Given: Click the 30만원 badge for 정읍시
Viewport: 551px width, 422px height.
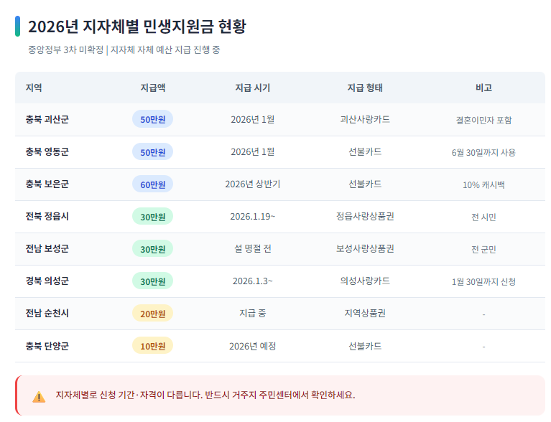Looking at the screenshot, I should pyautogui.click(x=152, y=217).
